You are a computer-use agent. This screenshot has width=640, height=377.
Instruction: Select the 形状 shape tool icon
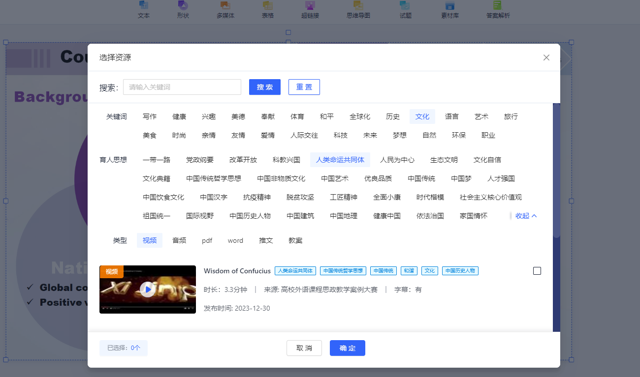coord(183,6)
